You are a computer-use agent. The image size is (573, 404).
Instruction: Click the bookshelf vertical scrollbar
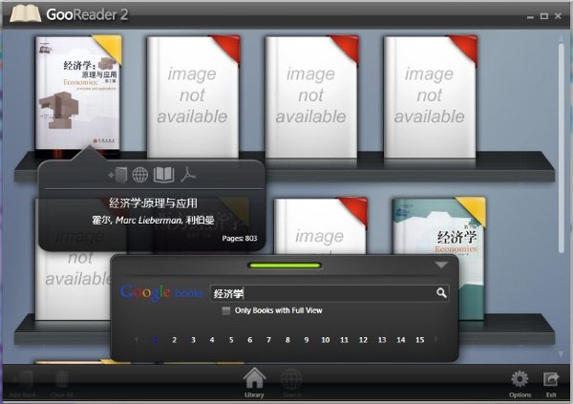562,148
